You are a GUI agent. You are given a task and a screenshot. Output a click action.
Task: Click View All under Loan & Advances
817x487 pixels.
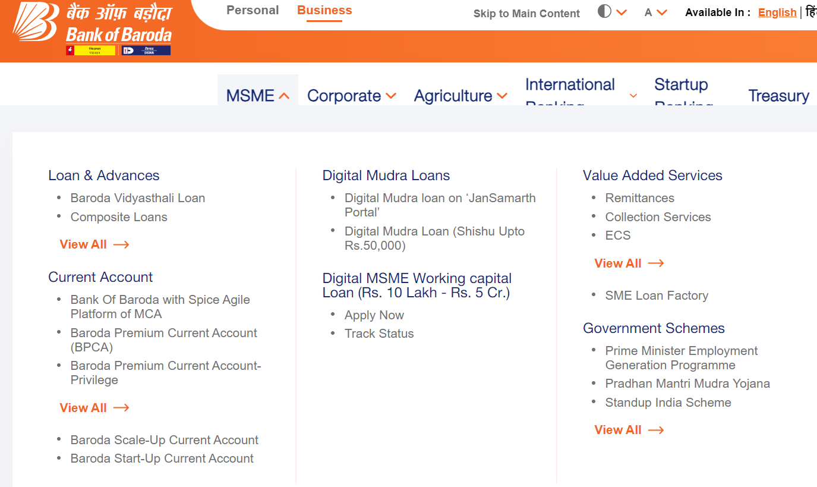point(94,244)
